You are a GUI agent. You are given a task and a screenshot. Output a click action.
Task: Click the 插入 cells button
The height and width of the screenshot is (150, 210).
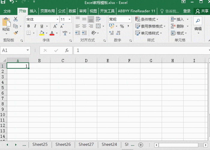(x=178, y=19)
